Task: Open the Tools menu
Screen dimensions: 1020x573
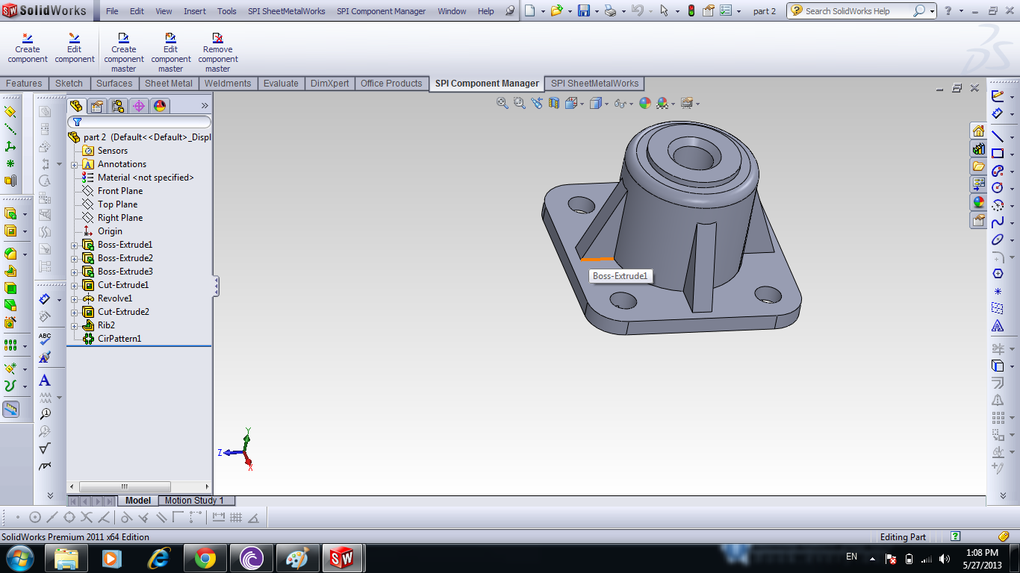Action: click(x=227, y=11)
